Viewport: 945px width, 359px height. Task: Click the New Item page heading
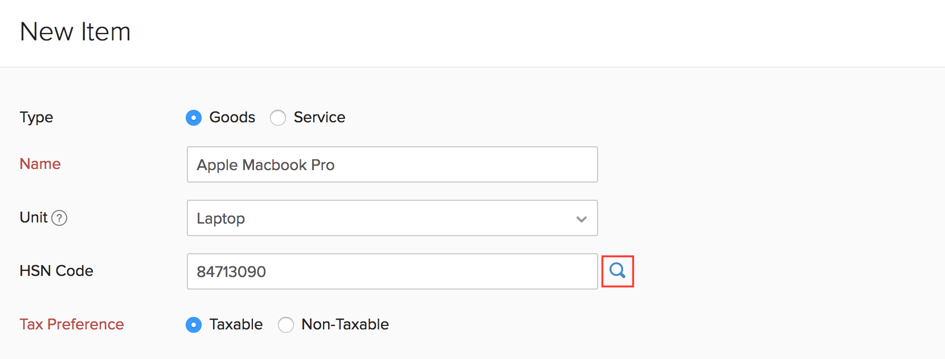75,32
